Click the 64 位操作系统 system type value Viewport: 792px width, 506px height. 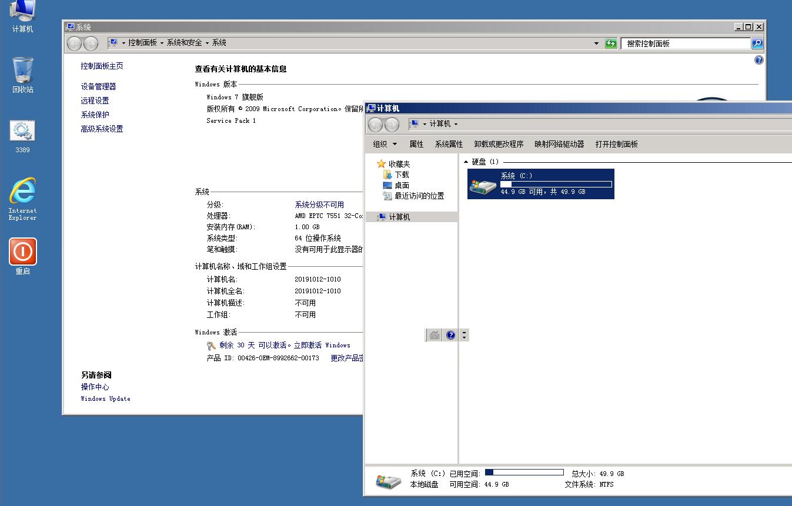point(318,239)
